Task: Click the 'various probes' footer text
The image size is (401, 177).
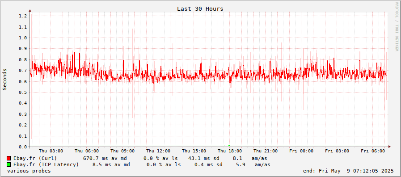Action: click(x=29, y=171)
